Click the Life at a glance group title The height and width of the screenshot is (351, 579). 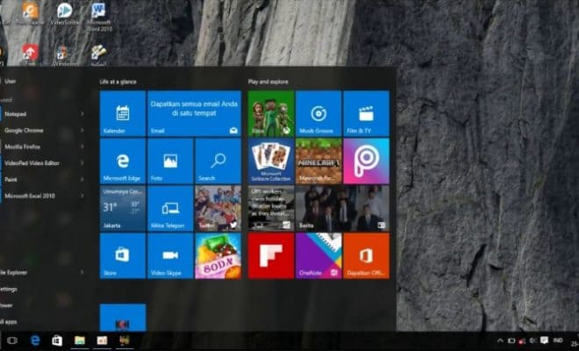[118, 82]
